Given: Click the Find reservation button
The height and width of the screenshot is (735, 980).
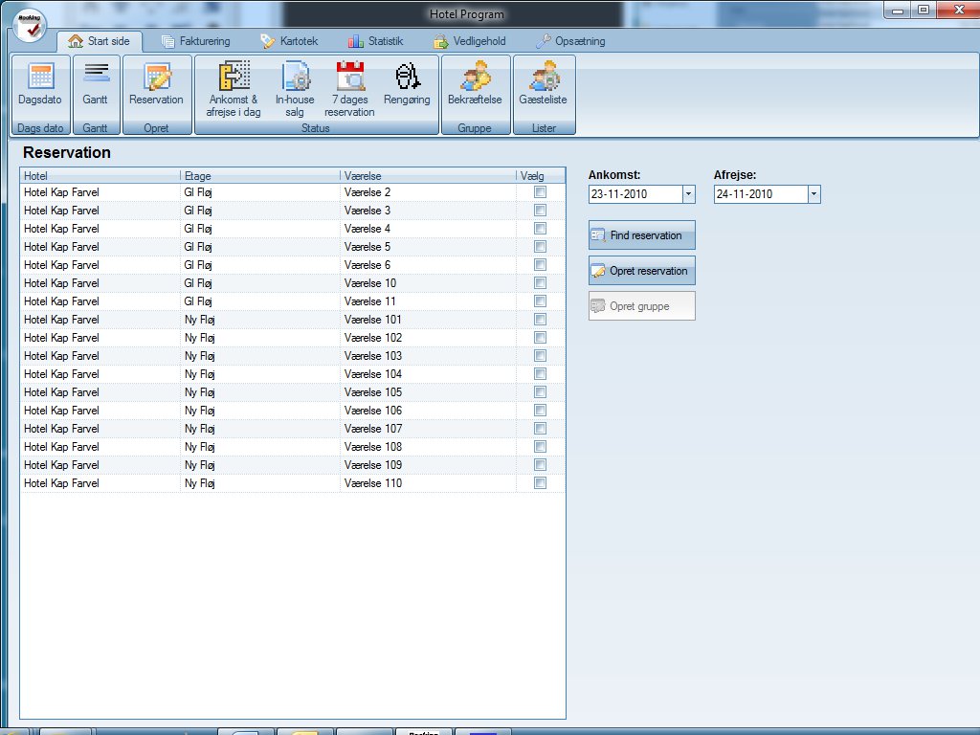Looking at the screenshot, I should click(641, 235).
